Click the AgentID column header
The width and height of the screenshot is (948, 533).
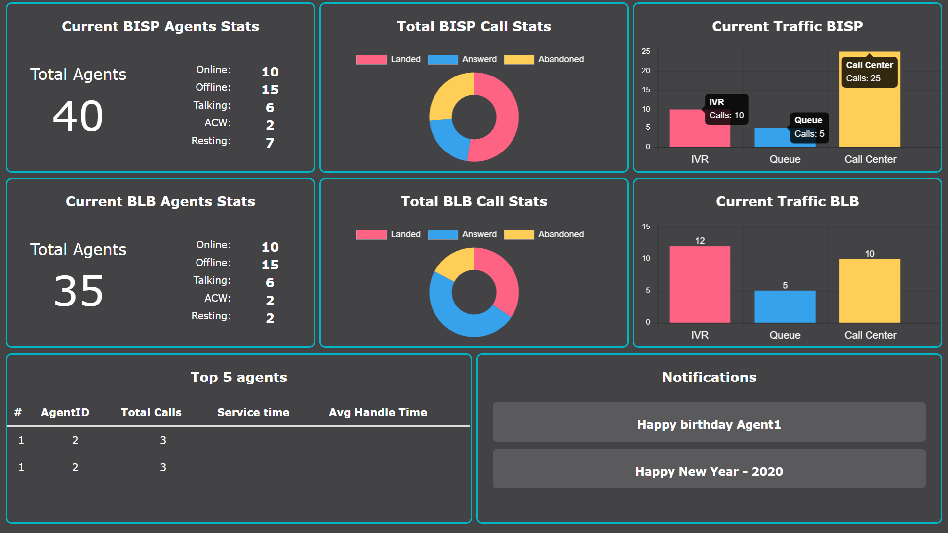[65, 412]
